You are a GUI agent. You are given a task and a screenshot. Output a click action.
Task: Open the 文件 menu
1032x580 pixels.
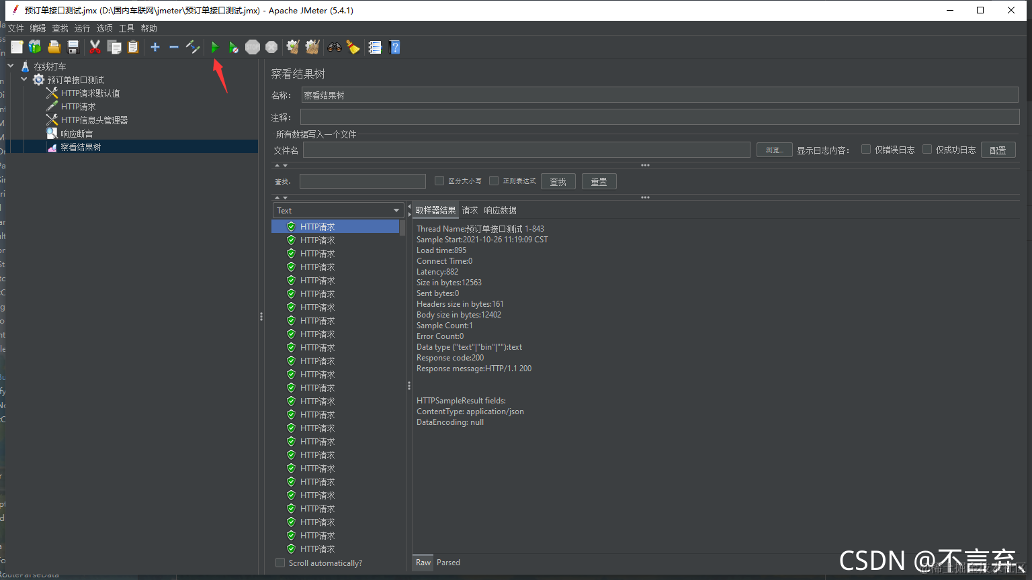point(15,28)
